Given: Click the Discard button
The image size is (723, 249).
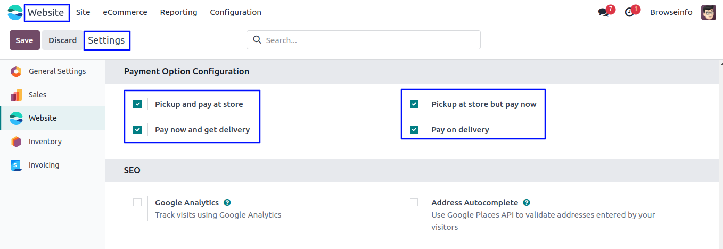Looking at the screenshot, I should pos(62,40).
